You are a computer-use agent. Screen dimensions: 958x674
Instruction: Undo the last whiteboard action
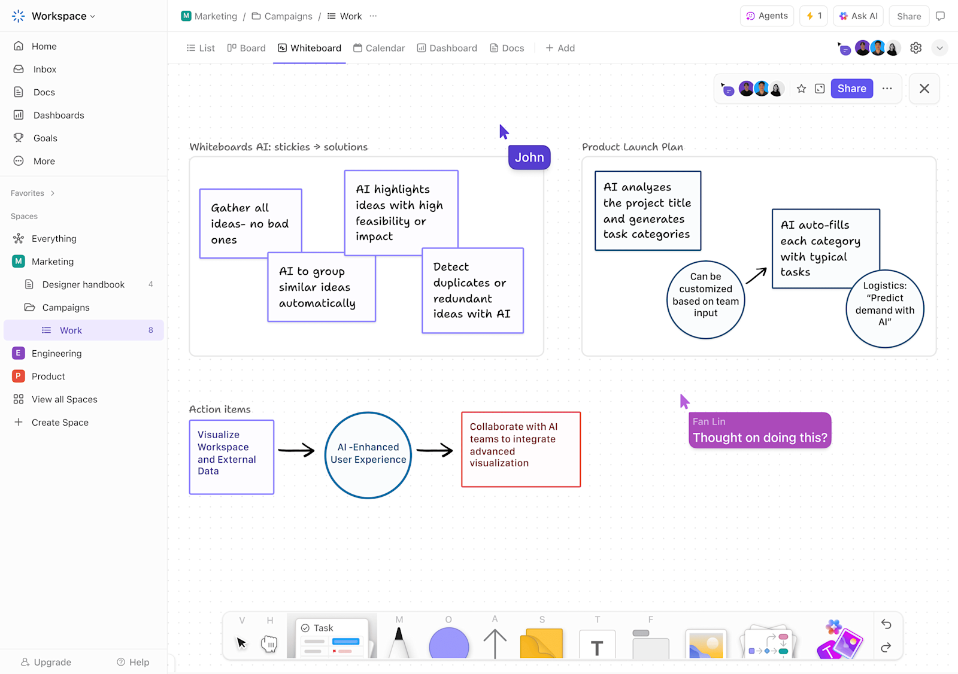pos(887,624)
